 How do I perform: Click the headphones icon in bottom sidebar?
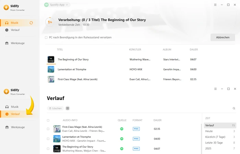(7, 107)
